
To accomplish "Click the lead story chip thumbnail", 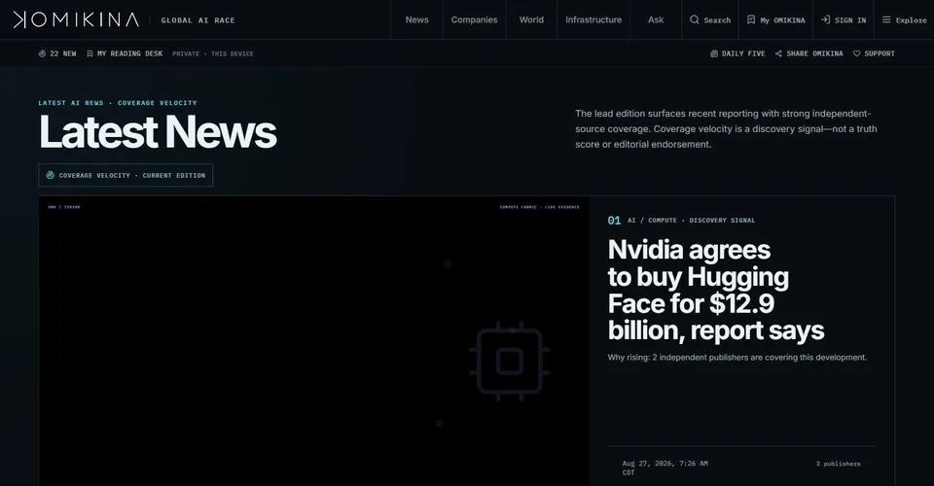I will (314, 341).
